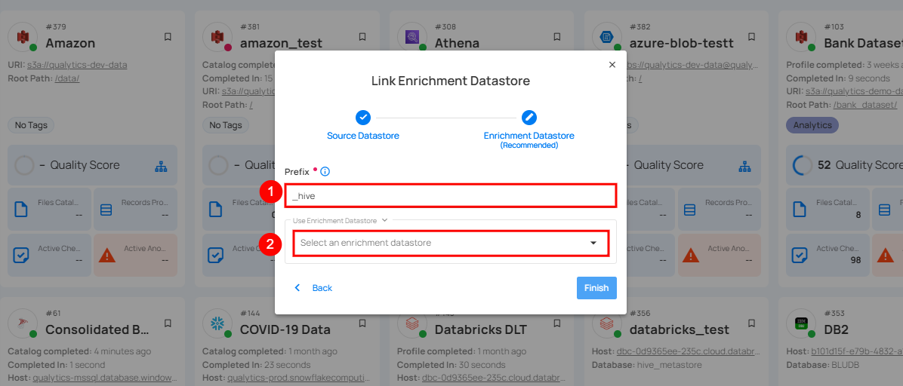Open the s3a://qualytics-dev-data URI link
Screen dimensions: 903x386
[x=77, y=65]
